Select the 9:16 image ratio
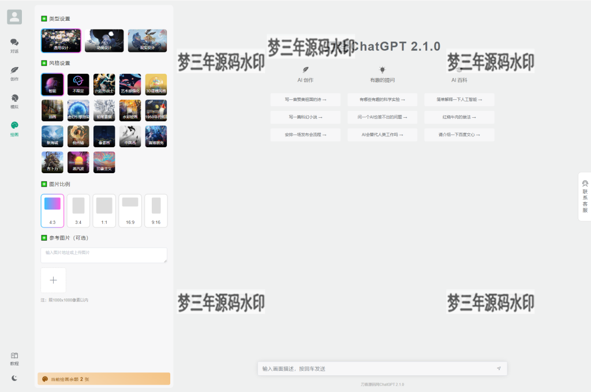 point(156,211)
